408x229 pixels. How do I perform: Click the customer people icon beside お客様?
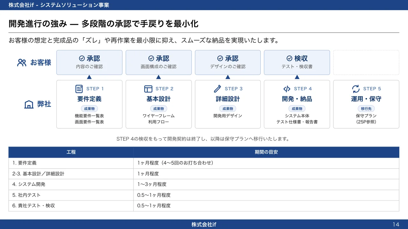(x=22, y=62)
